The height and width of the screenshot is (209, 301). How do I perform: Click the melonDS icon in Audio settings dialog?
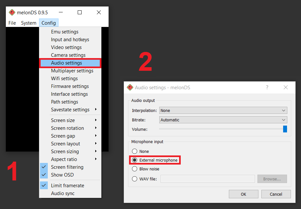(130, 87)
